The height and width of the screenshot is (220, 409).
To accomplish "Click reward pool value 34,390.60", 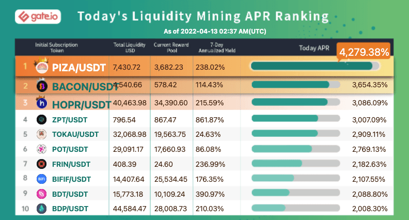I will pyautogui.click(x=171, y=103).
